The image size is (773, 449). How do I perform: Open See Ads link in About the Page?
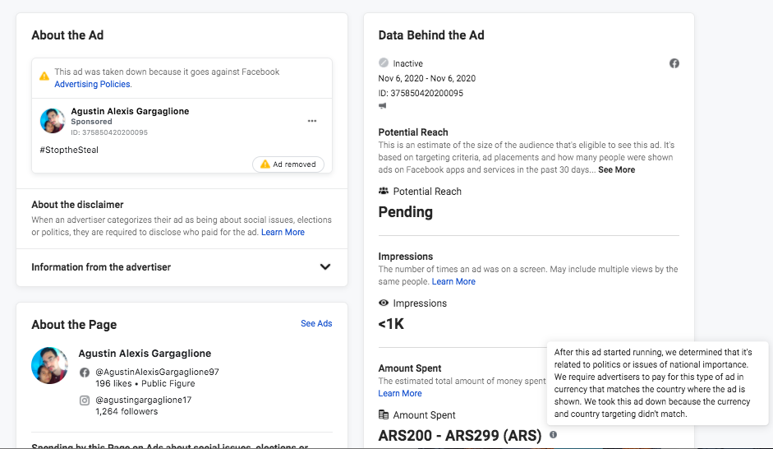[316, 324]
